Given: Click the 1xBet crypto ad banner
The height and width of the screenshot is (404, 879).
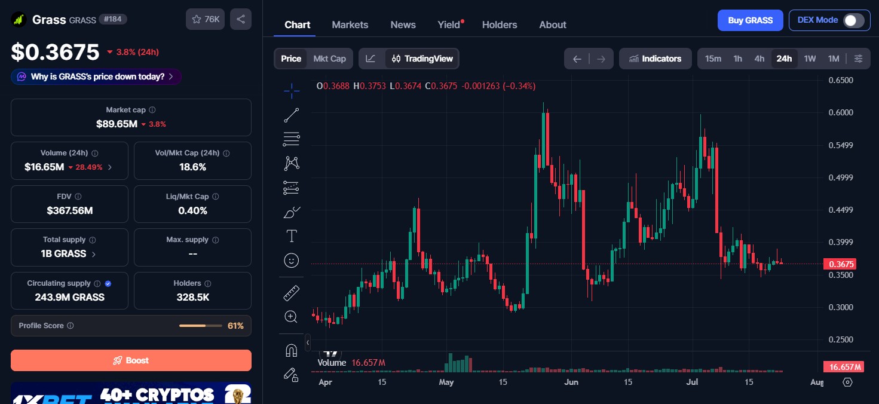Looking at the screenshot, I should [131, 393].
